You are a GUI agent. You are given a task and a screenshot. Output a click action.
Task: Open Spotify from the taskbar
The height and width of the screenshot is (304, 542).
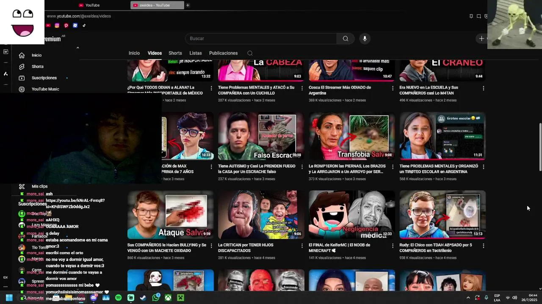tap(118, 298)
